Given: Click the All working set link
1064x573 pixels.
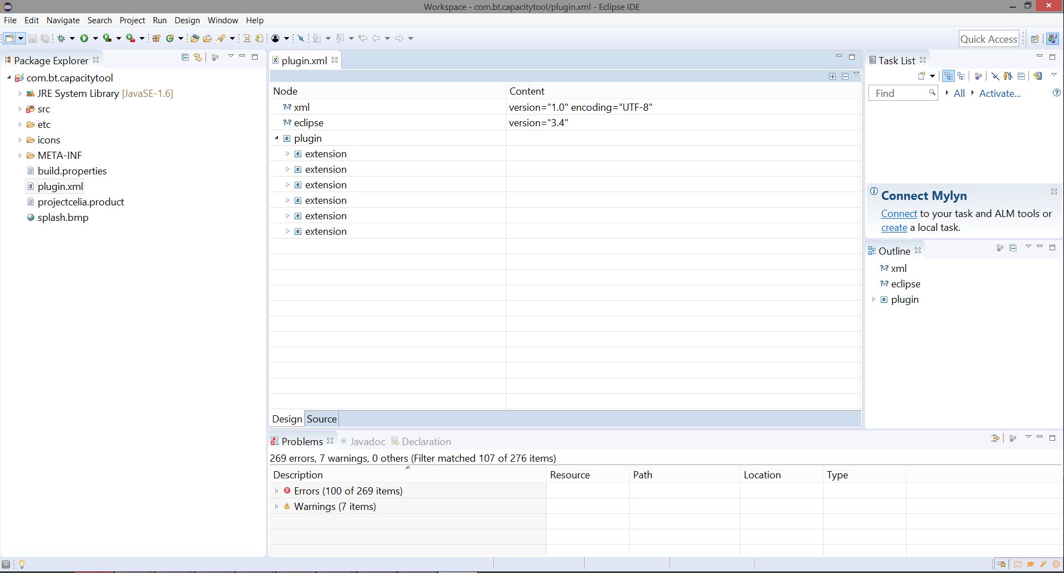Looking at the screenshot, I should pyautogui.click(x=959, y=94).
